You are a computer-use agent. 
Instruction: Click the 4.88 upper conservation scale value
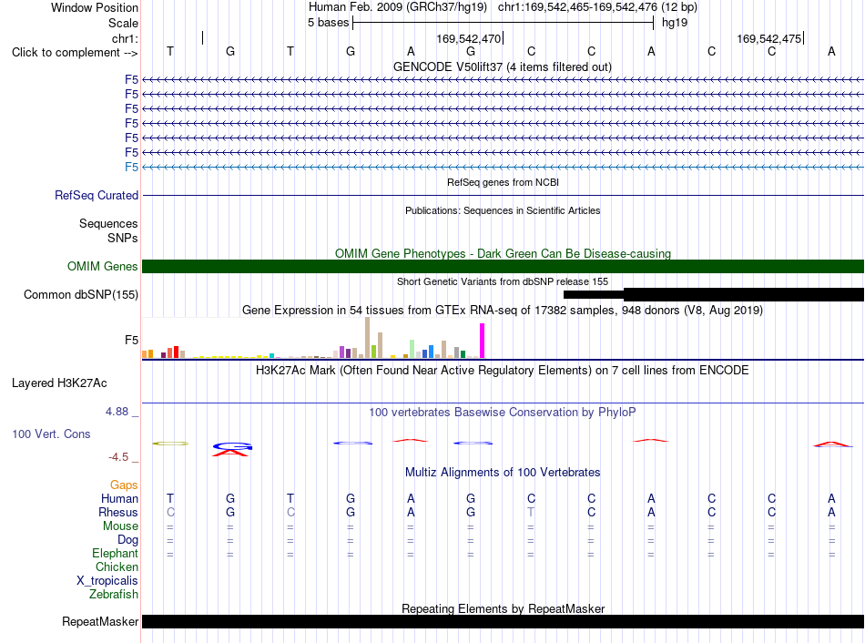(117, 412)
